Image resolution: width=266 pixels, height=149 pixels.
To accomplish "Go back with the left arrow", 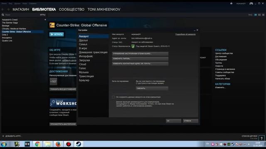I will pos(3,10).
